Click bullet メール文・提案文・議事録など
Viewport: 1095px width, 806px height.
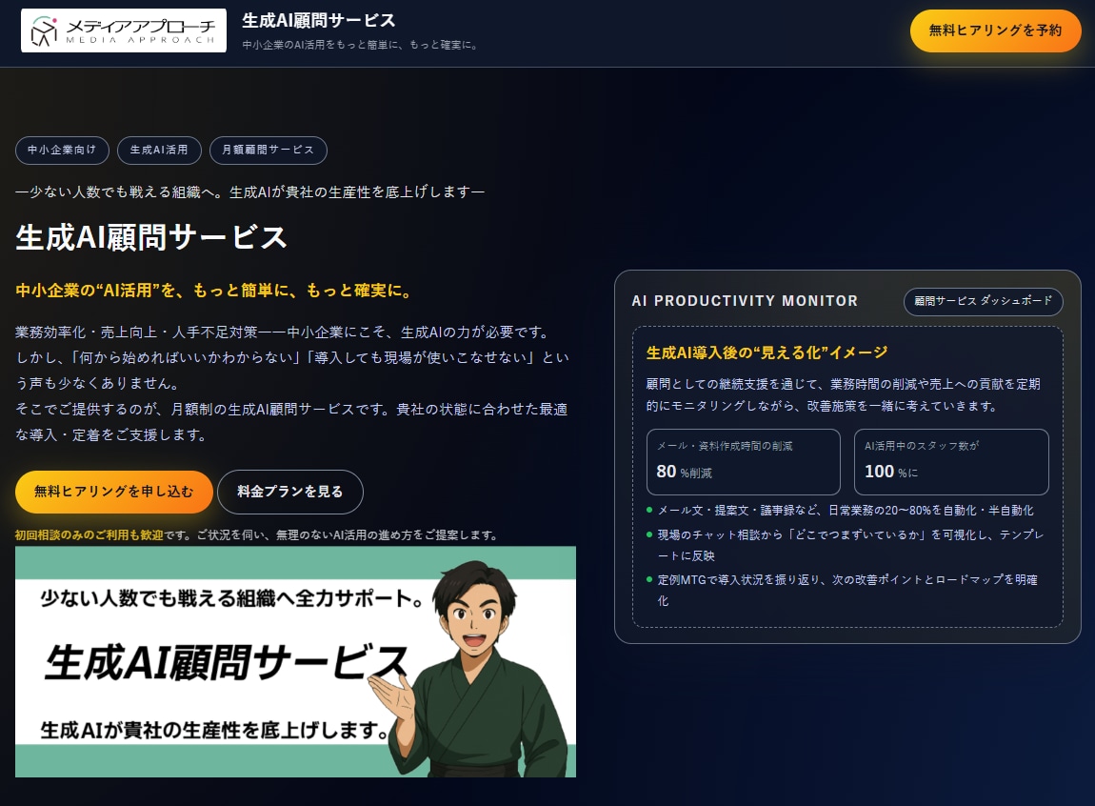coord(845,511)
